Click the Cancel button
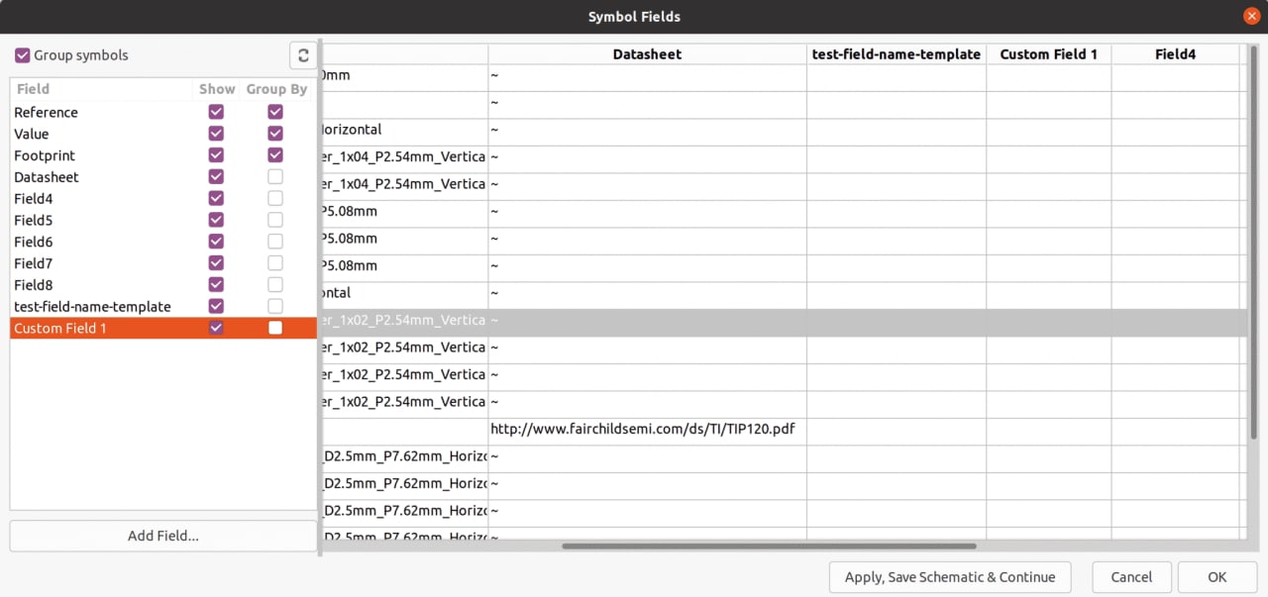 click(1131, 577)
